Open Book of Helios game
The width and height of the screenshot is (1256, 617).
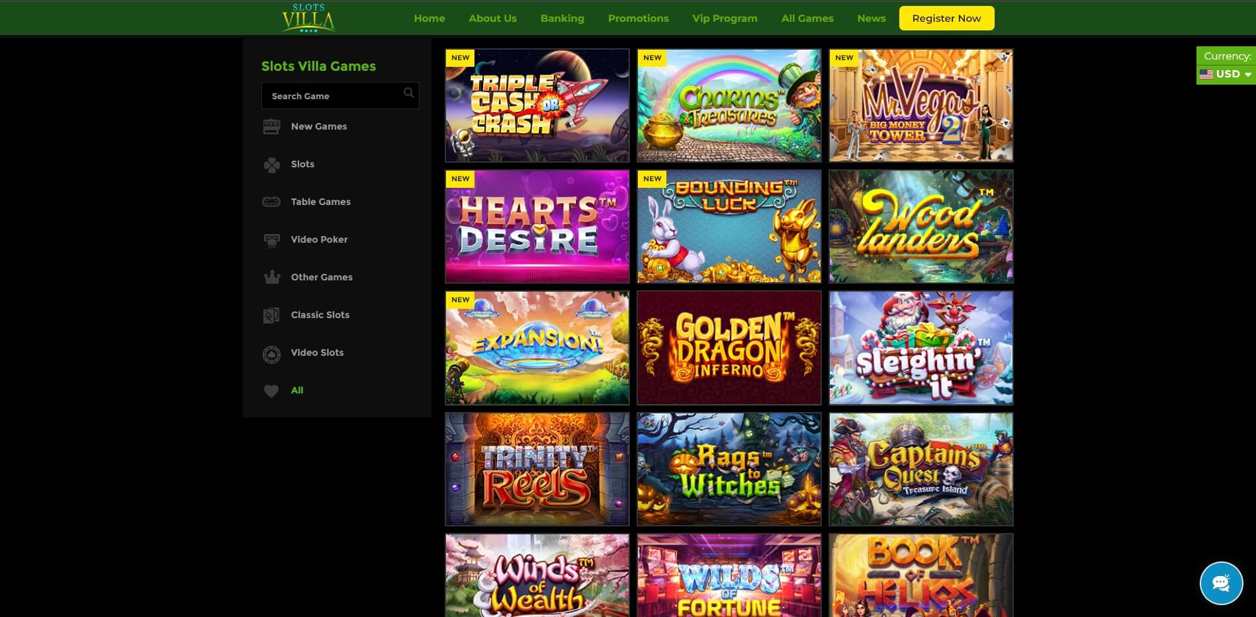[x=921, y=575]
